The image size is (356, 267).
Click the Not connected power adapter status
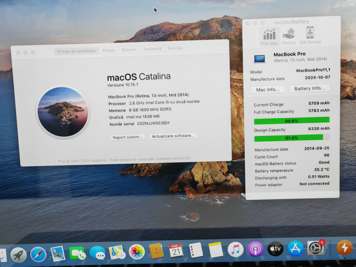tap(314, 184)
